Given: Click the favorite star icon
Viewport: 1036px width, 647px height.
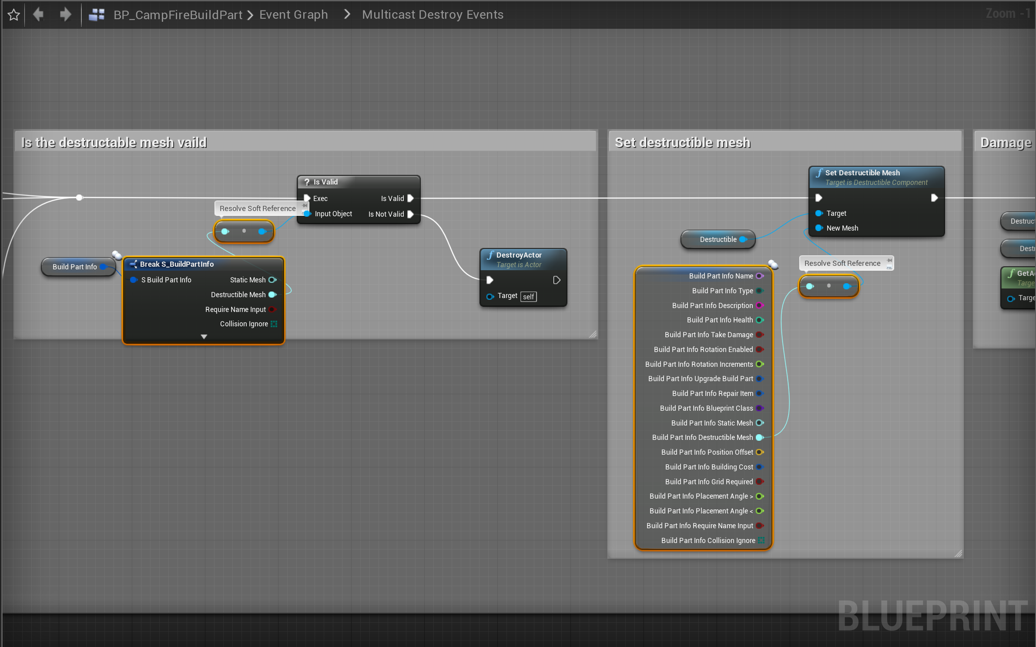Looking at the screenshot, I should [x=14, y=15].
